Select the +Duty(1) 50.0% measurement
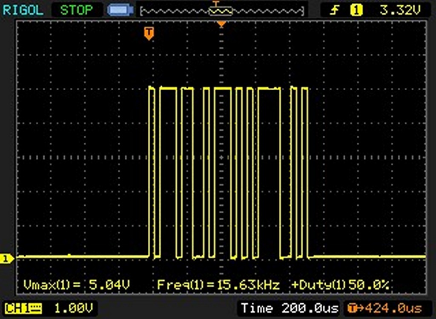Viewport: 436px width, 319px height. tap(340, 285)
